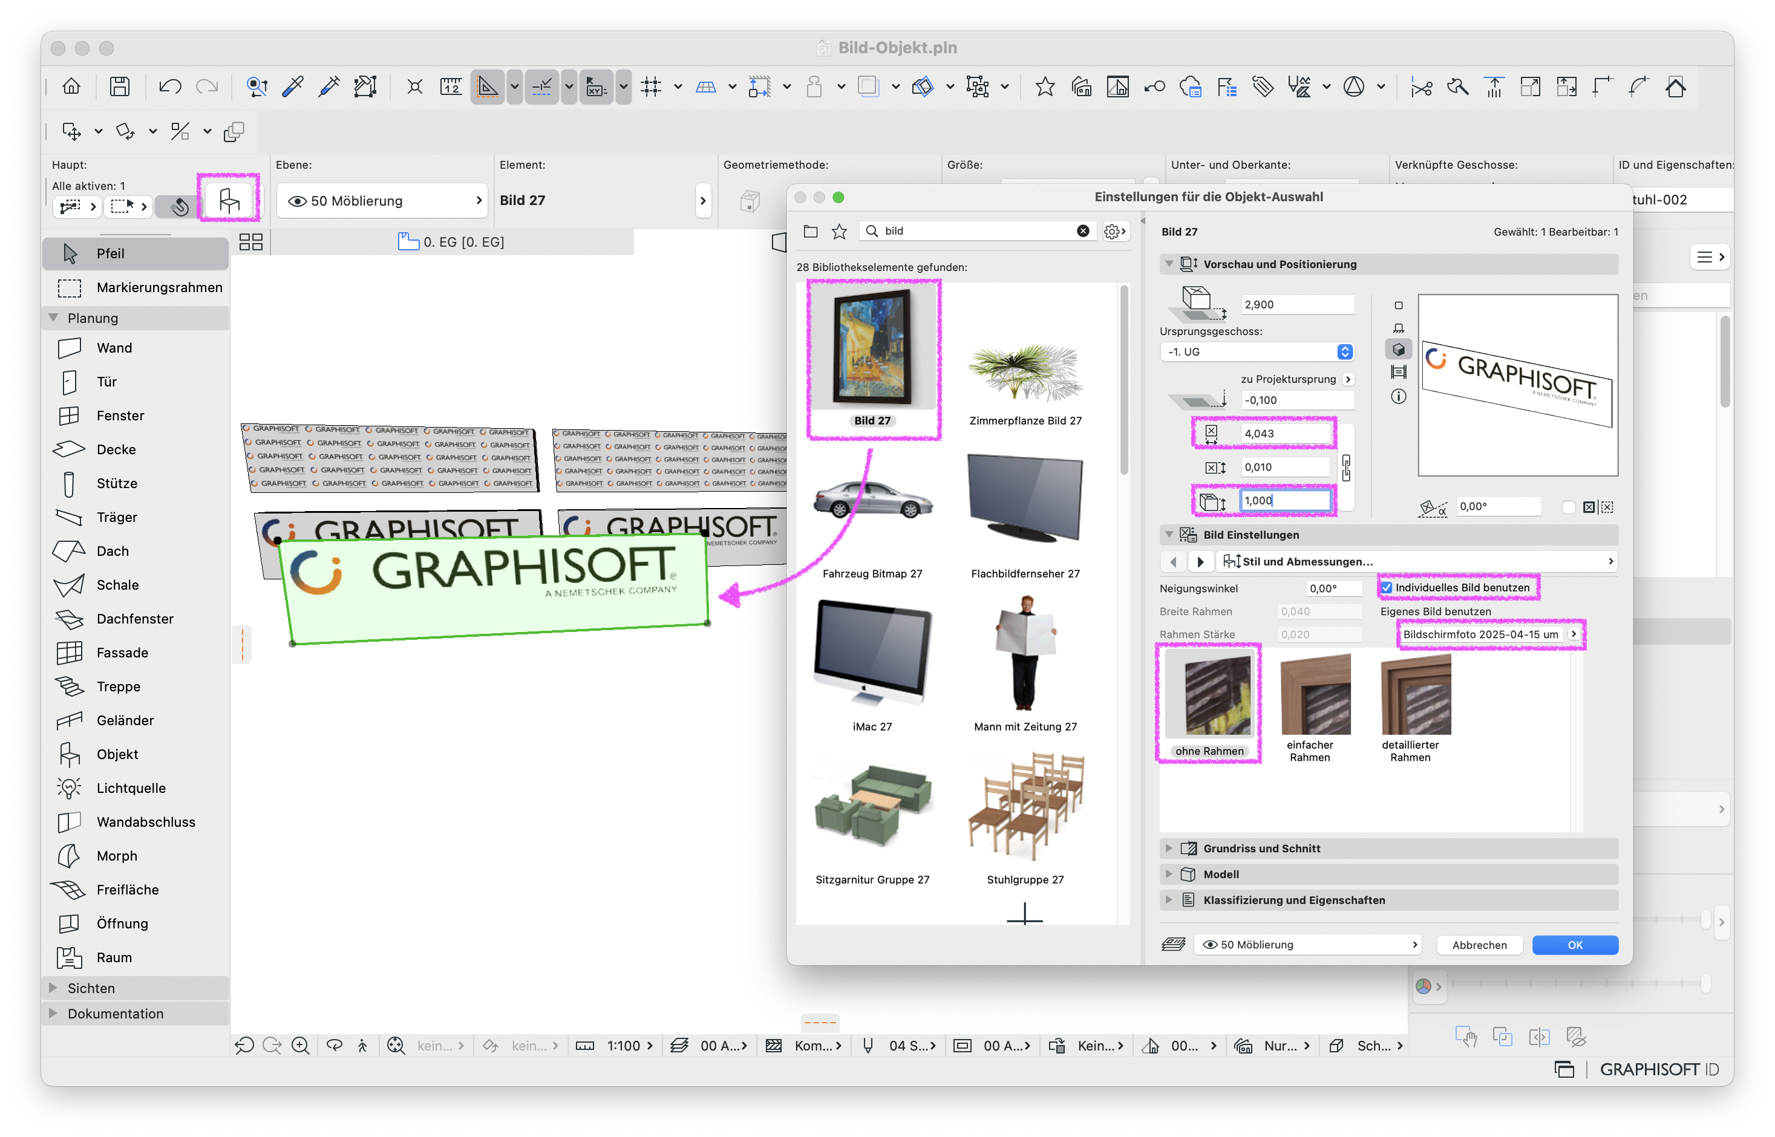Click the Save disk icon
The width and height of the screenshot is (1775, 1137).
pos(120,87)
